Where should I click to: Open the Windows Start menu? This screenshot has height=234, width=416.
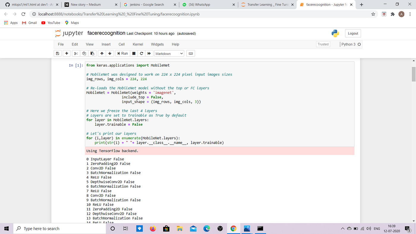point(7,228)
